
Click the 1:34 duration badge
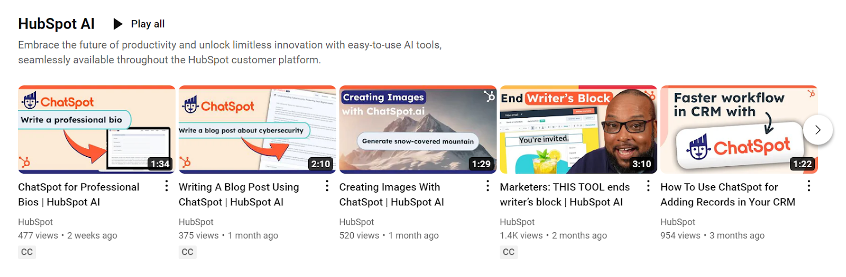pos(160,164)
